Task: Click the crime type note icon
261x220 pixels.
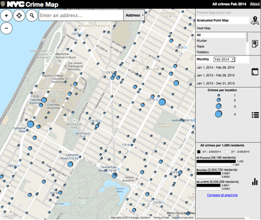Action: [x=255, y=44]
